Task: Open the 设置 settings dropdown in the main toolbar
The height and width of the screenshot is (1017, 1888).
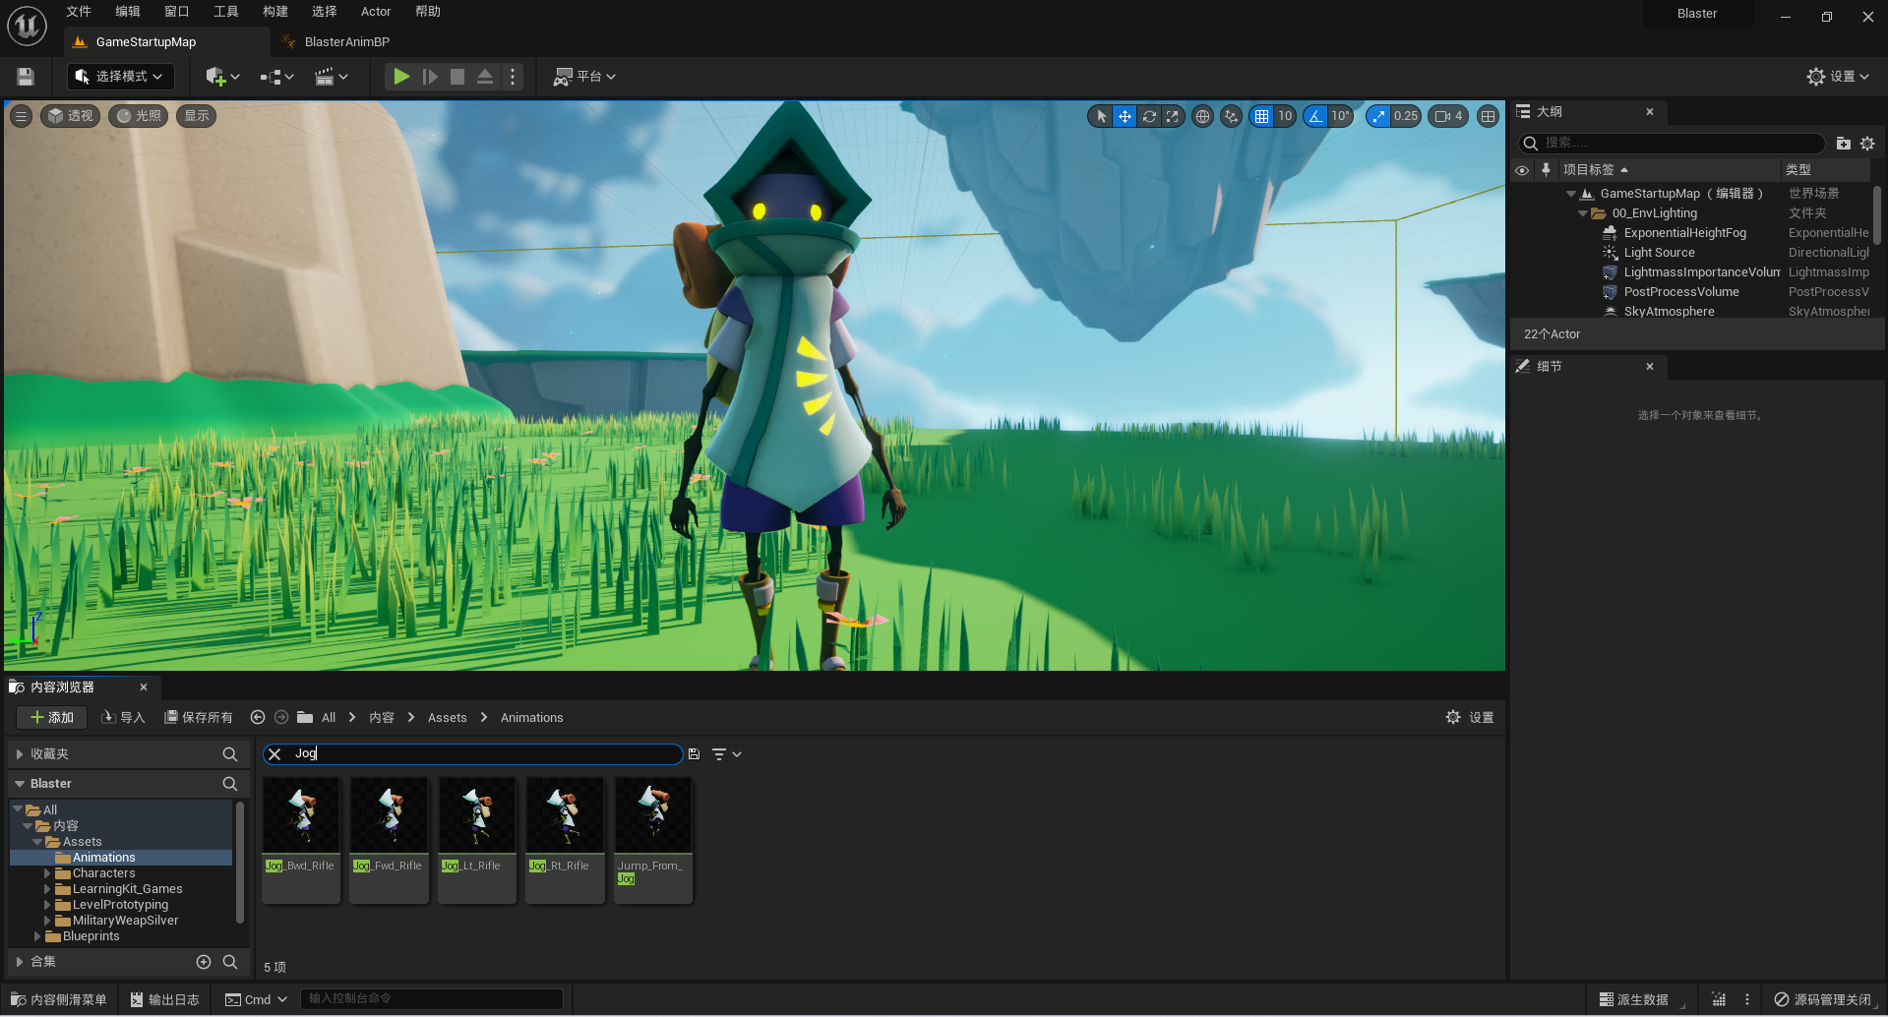Action: click(x=1838, y=77)
